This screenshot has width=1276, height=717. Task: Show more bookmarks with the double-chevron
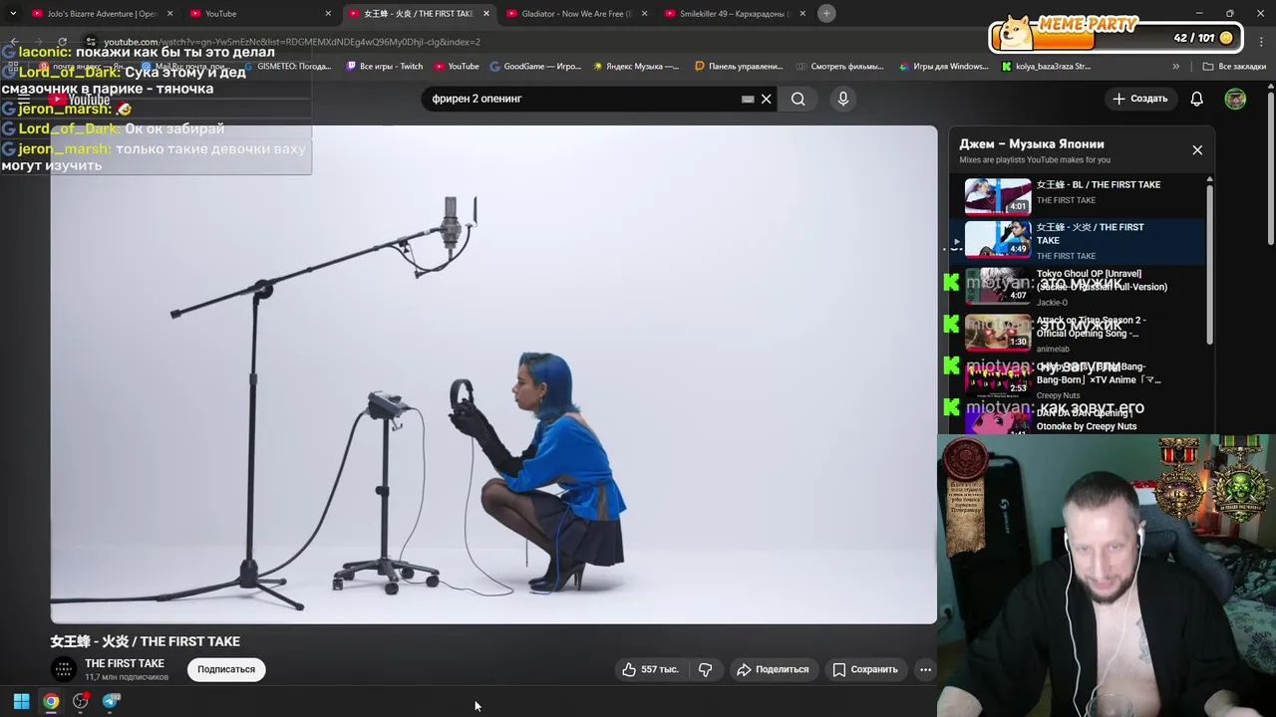coord(1176,67)
